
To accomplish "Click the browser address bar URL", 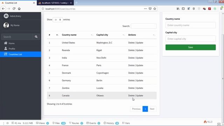I will coord(60,9).
